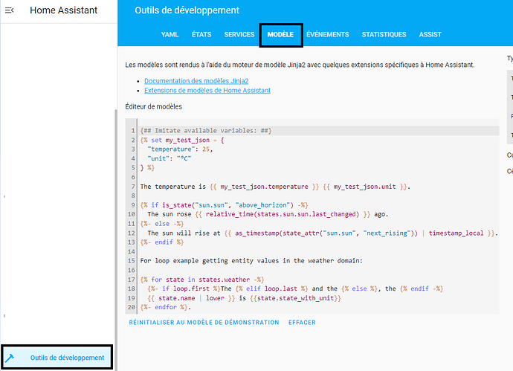Select the MODÈLE tab

pos(280,34)
